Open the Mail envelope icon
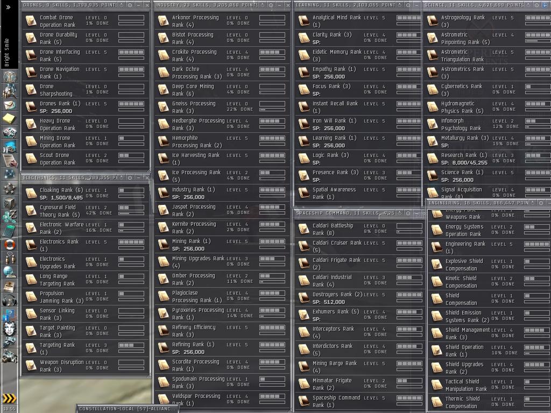 (10, 105)
